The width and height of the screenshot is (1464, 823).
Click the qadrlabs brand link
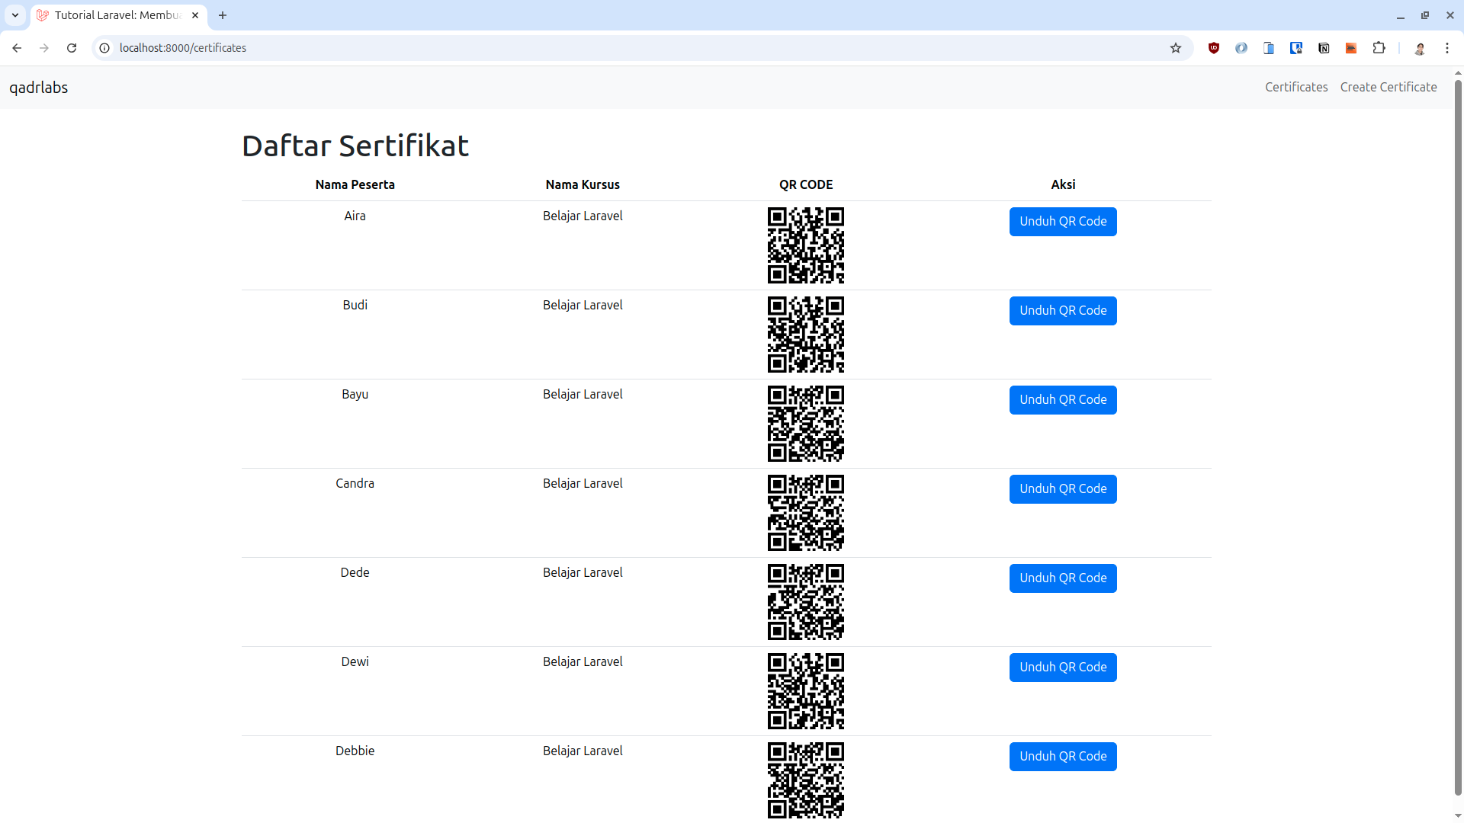(x=39, y=88)
